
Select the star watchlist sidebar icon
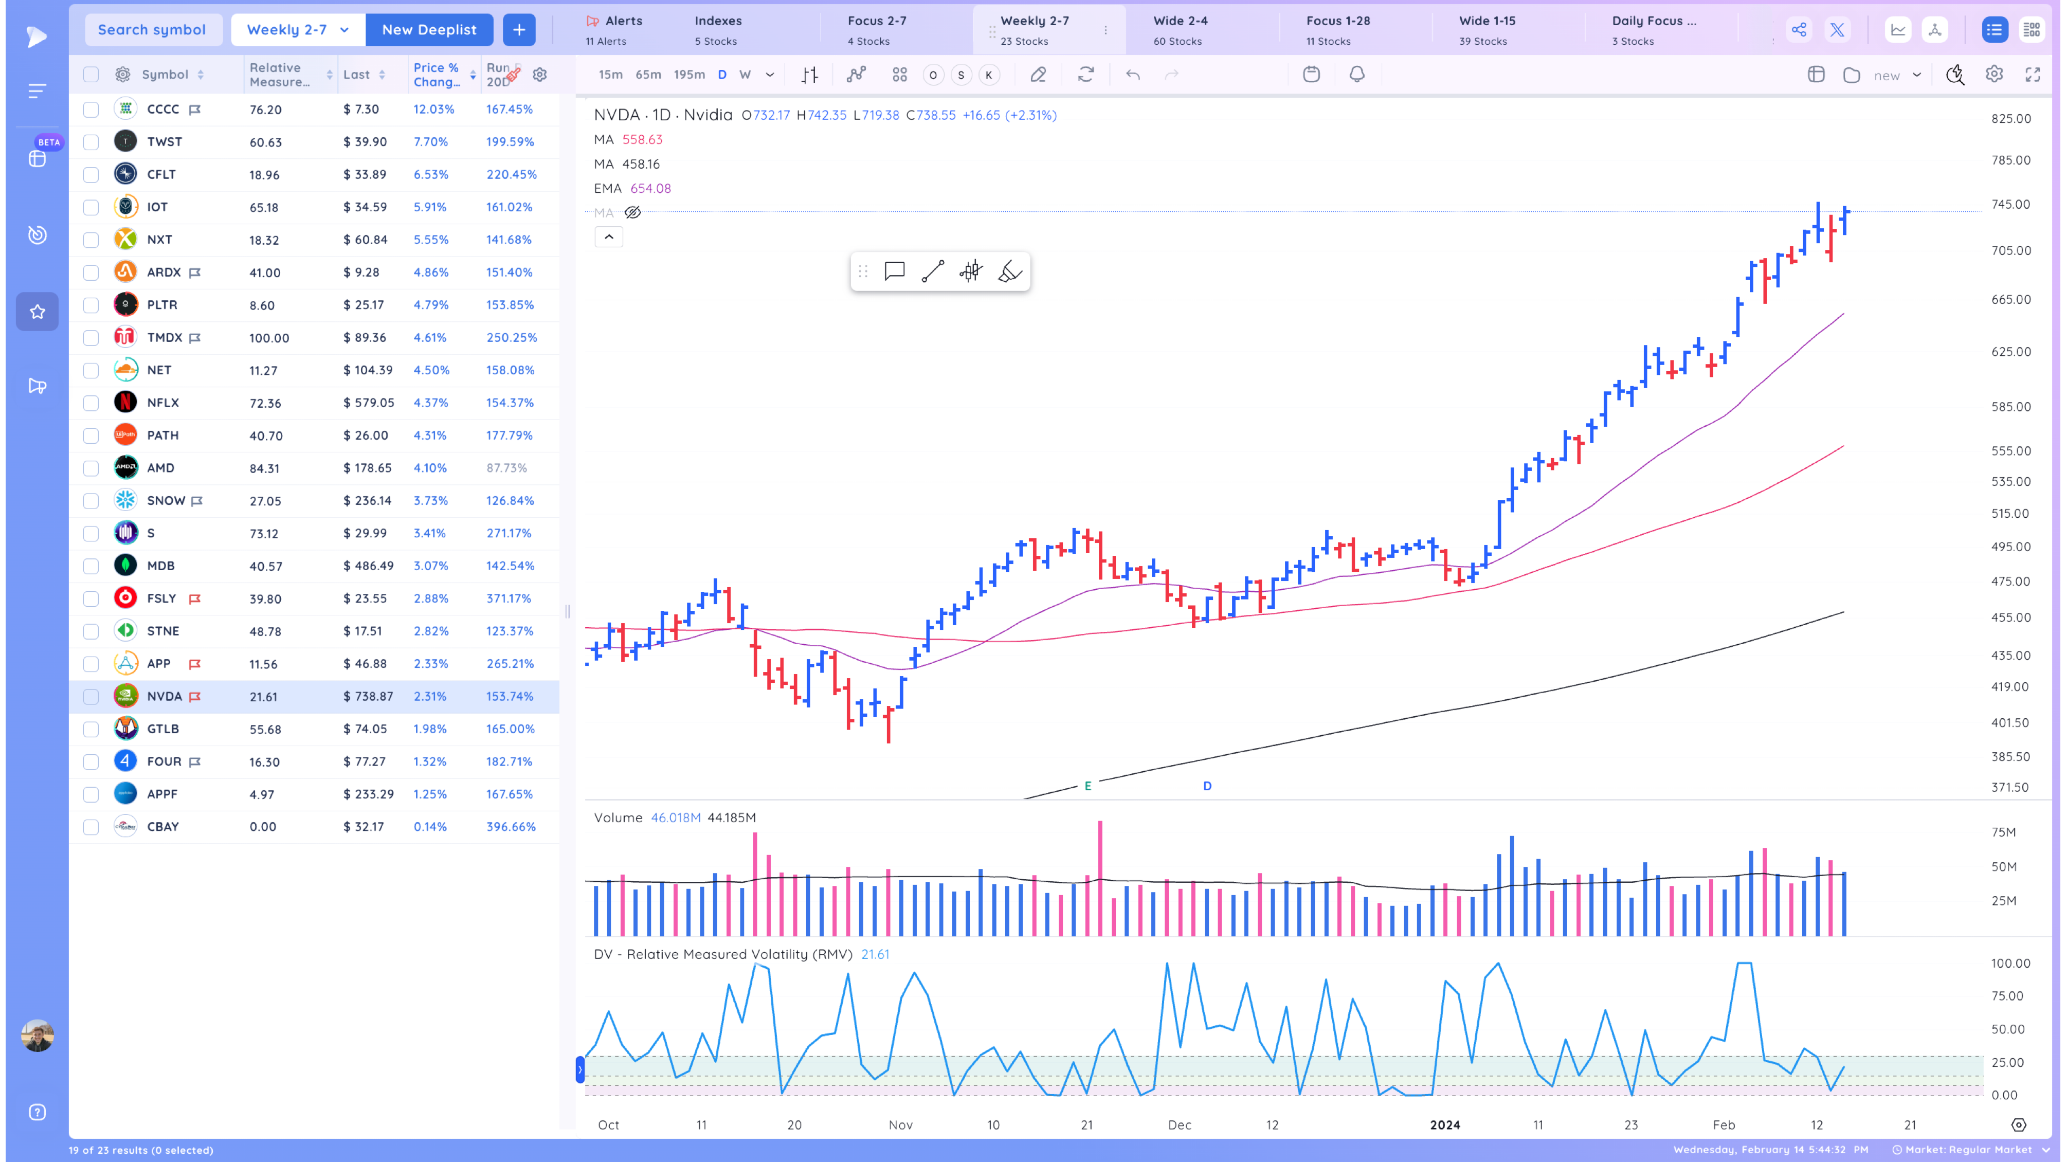37,311
